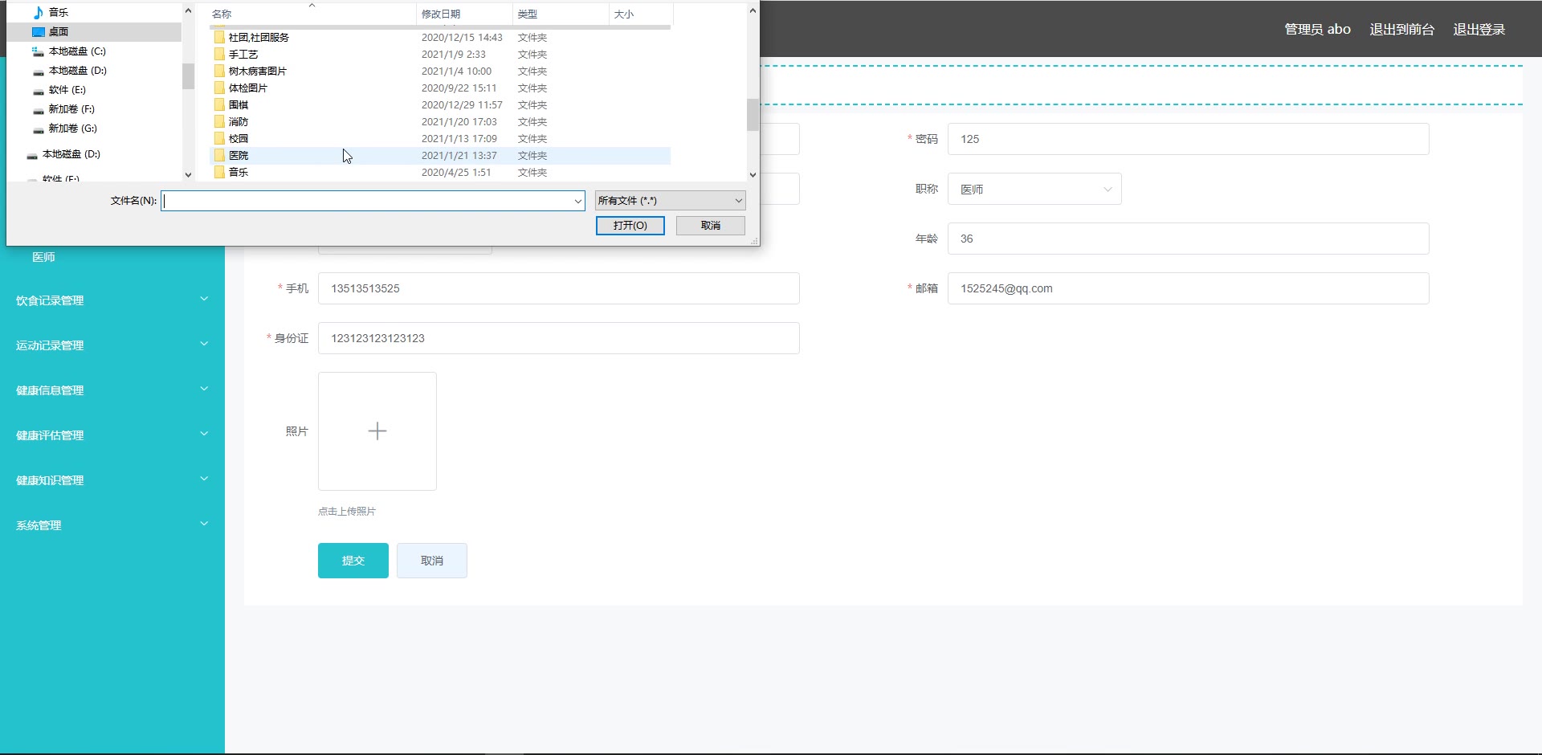This screenshot has width=1542, height=755.
Task: Click the folder icon next to 医院
Action: pos(219,155)
